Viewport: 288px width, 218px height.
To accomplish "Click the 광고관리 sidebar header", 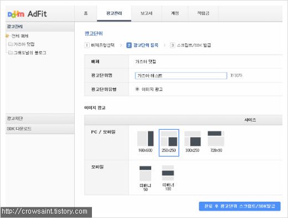I will point(40,27).
